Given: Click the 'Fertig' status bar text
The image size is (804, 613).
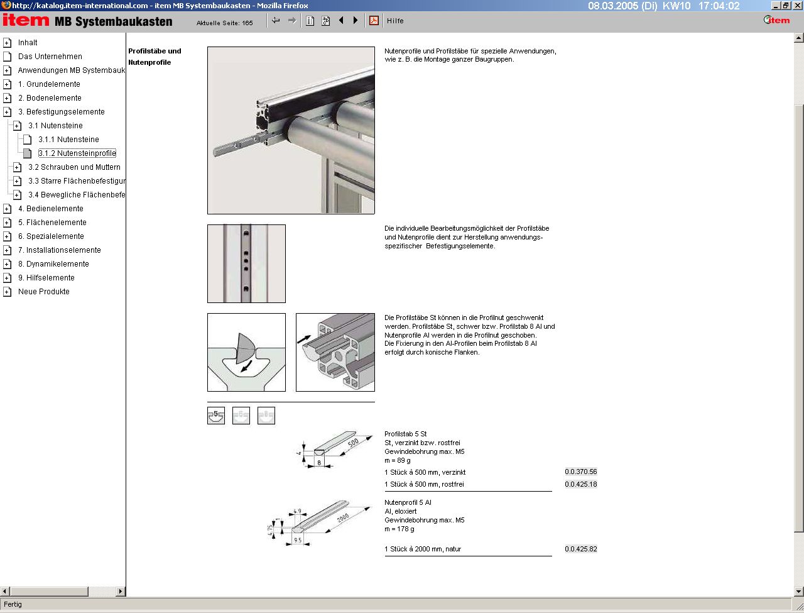Looking at the screenshot, I should (13, 604).
